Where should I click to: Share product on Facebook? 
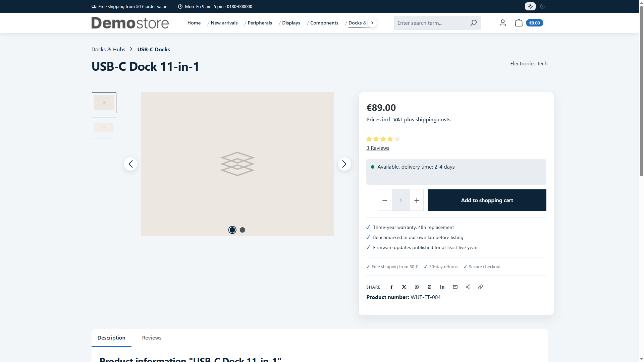(391, 287)
